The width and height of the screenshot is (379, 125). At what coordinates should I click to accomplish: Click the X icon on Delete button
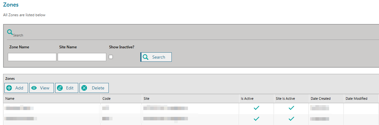[84, 88]
